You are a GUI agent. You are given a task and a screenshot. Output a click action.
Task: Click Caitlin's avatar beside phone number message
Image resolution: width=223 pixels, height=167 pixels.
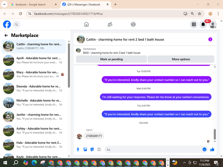pos(79,136)
